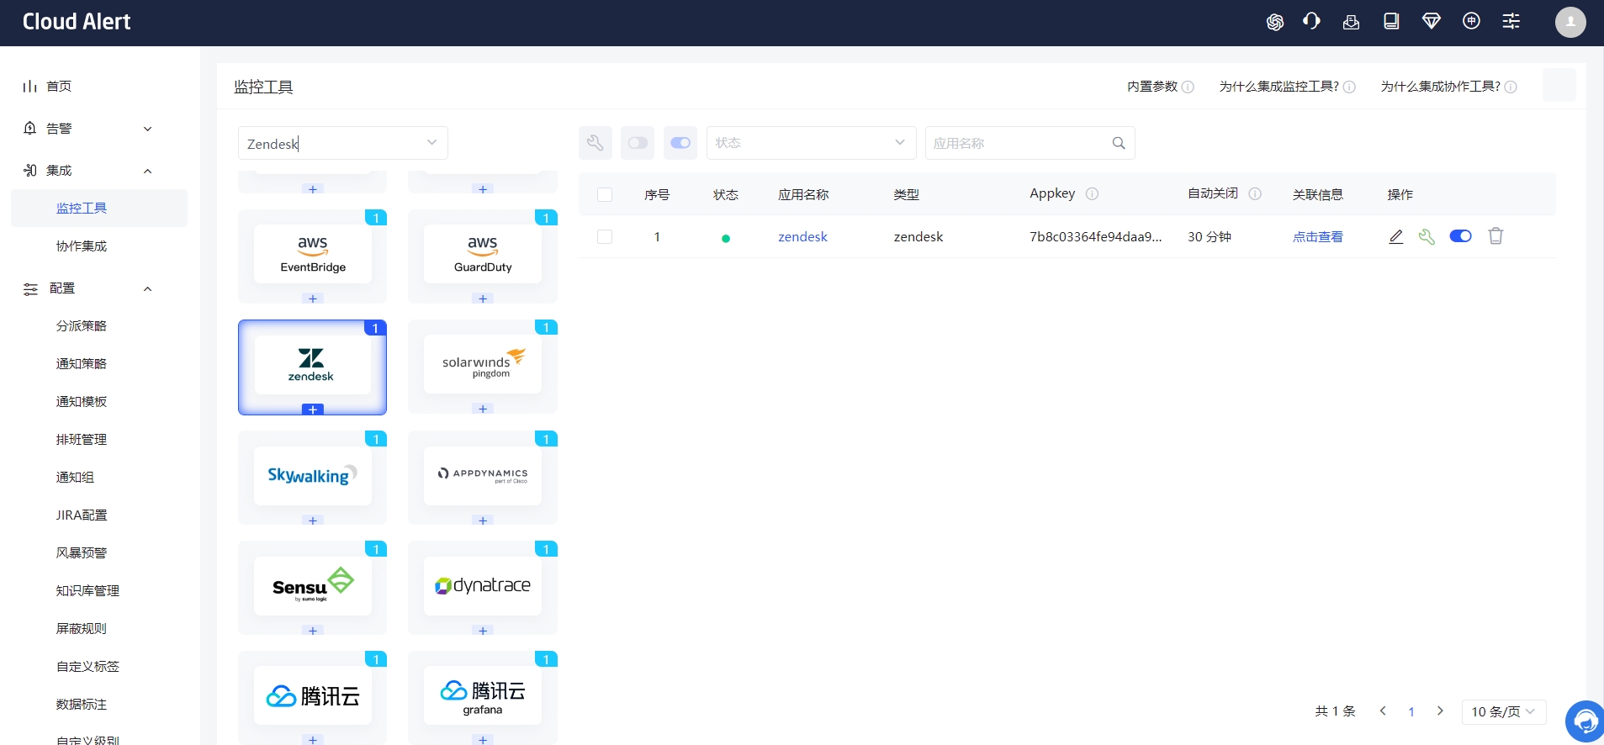Click the search magnifier icon
Screen dimensions: 1604x745
(x=1119, y=143)
